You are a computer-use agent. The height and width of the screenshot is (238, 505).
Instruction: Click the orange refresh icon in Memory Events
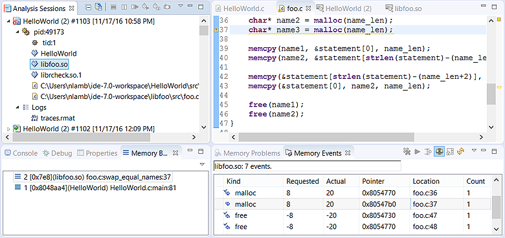click(x=460, y=151)
